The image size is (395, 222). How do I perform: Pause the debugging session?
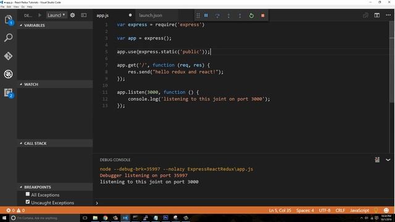206,15
